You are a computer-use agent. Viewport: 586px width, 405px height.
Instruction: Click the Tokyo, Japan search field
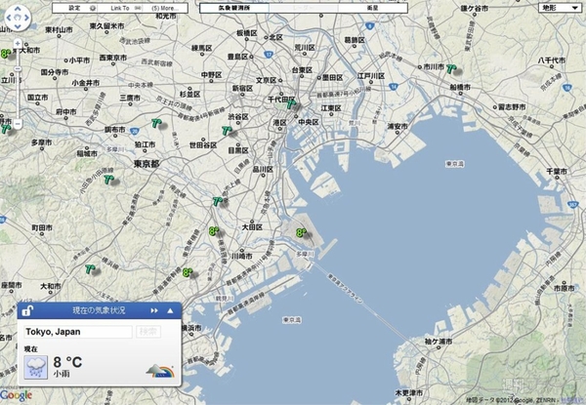[x=78, y=332]
